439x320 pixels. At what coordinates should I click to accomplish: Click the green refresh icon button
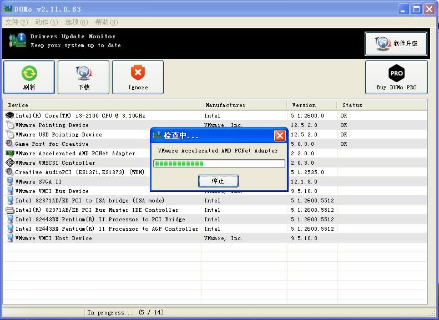[29, 77]
